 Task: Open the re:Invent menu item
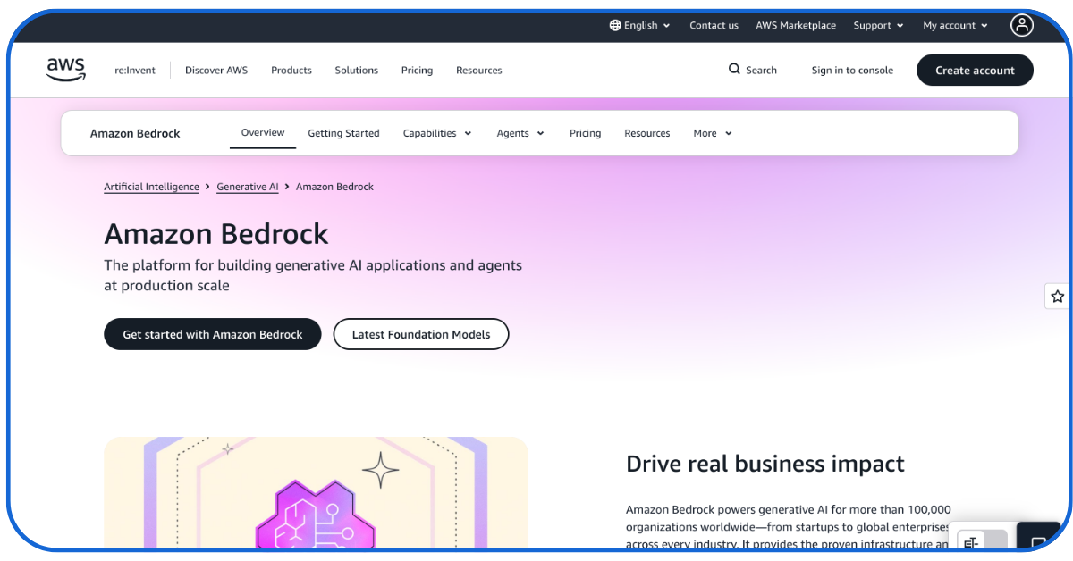click(135, 70)
